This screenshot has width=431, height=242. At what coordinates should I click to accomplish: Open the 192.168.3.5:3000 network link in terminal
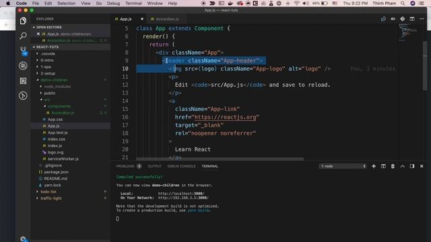tap(183, 198)
